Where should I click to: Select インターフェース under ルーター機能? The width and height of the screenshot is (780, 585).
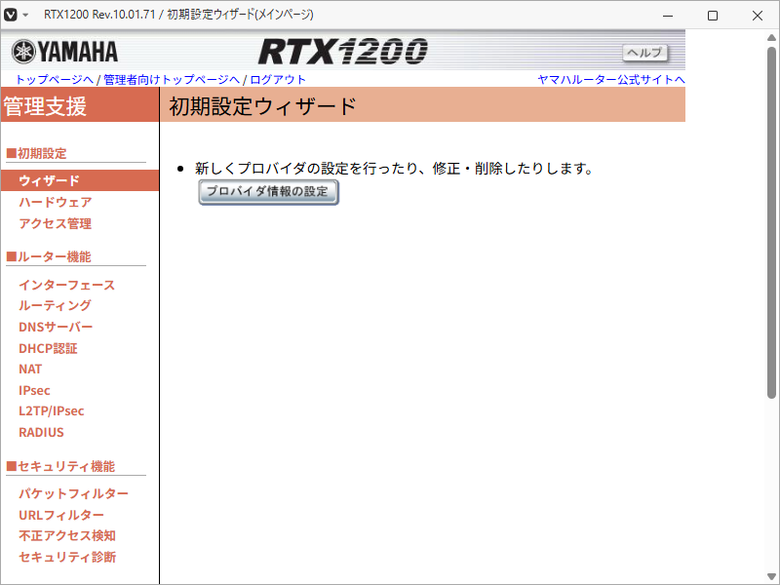66,285
